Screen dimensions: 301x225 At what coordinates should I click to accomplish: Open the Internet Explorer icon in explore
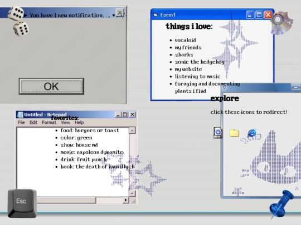[251, 133]
